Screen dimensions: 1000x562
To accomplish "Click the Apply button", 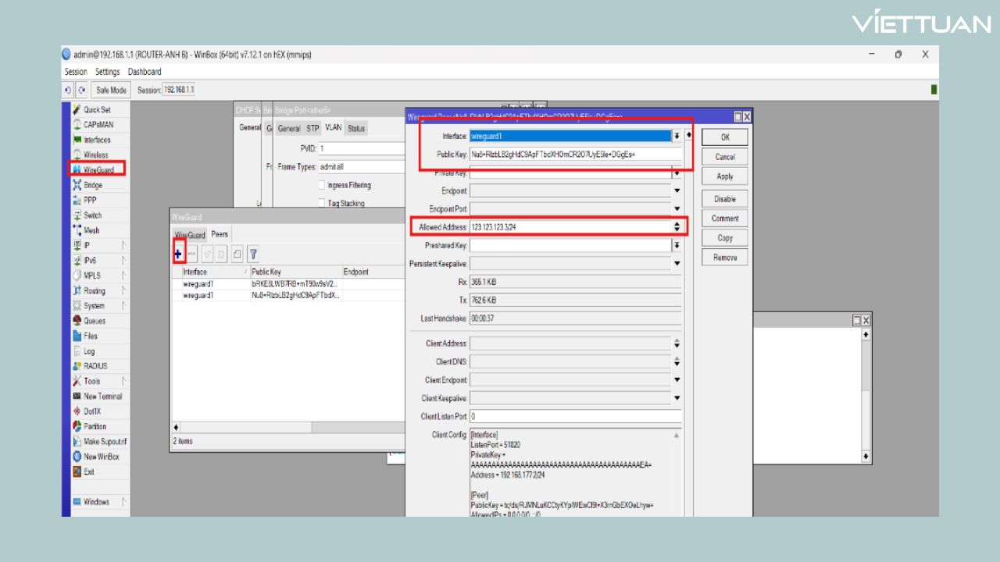I will (724, 176).
